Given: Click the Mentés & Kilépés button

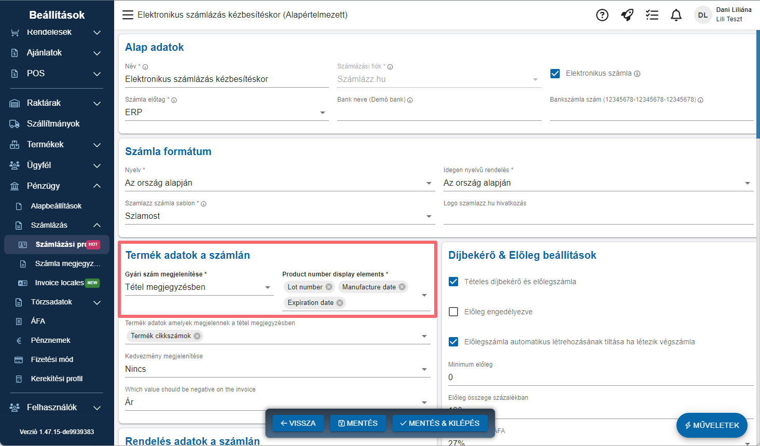Looking at the screenshot, I should tap(440, 423).
